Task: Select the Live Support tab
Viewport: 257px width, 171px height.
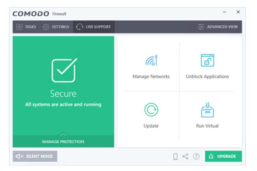Action: pyautogui.click(x=94, y=27)
